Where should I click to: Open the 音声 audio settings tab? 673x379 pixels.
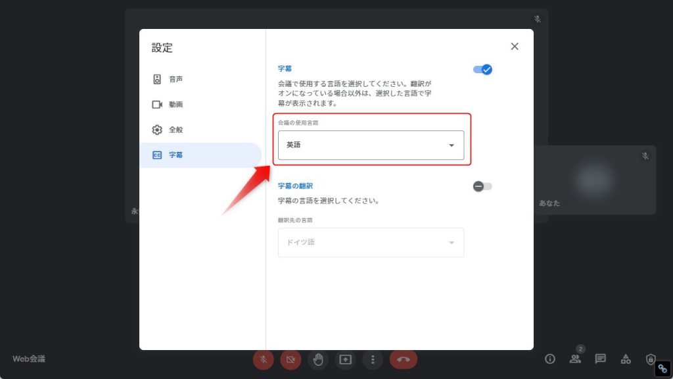coord(200,79)
